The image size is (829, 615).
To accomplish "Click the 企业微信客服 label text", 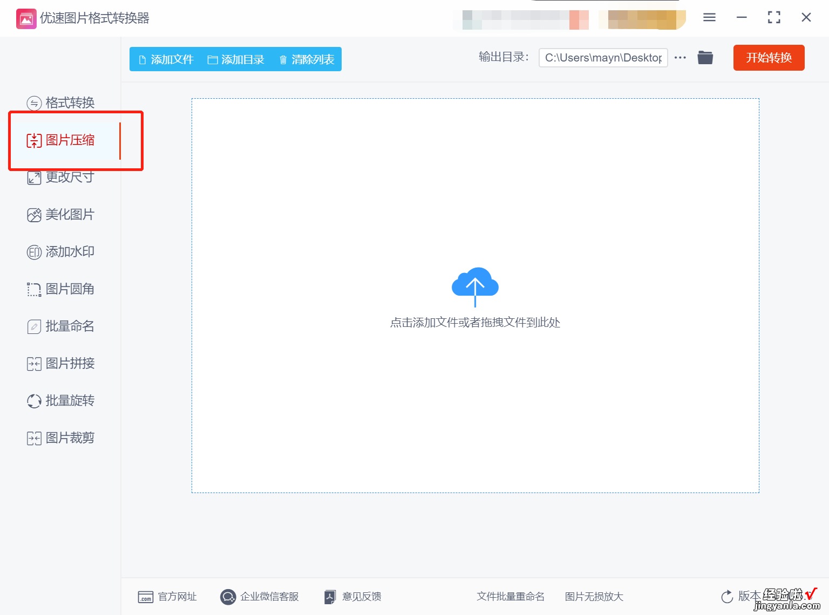I will pos(270,597).
